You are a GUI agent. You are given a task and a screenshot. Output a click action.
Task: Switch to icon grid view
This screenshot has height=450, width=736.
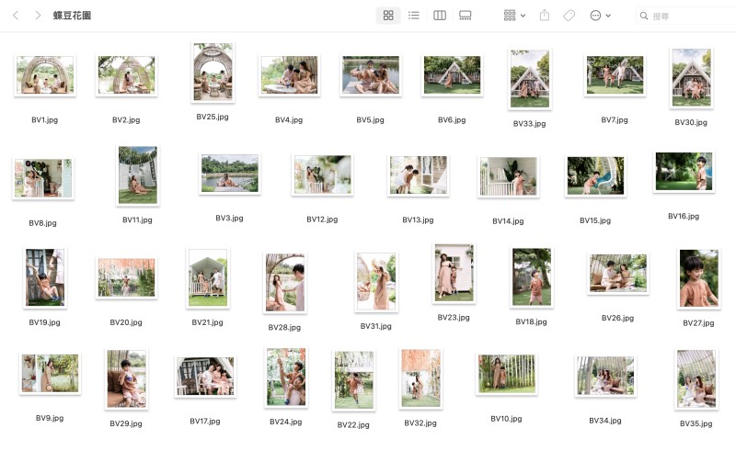tap(388, 16)
